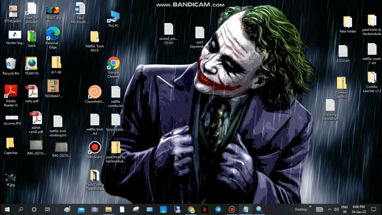Launch TEAM OS desktop icon
The height and width of the screenshot is (215, 382).
tap(32, 66)
